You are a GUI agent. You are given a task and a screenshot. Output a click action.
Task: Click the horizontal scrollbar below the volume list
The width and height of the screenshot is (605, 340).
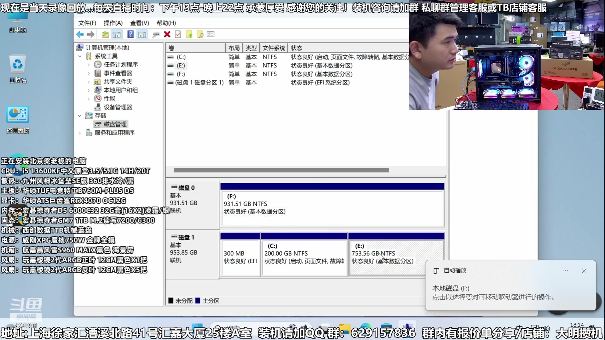[x=281, y=170]
